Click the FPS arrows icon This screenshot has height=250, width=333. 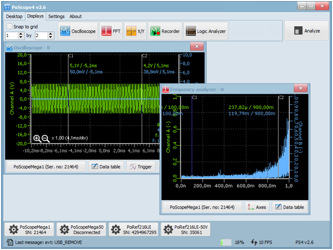[254, 242]
